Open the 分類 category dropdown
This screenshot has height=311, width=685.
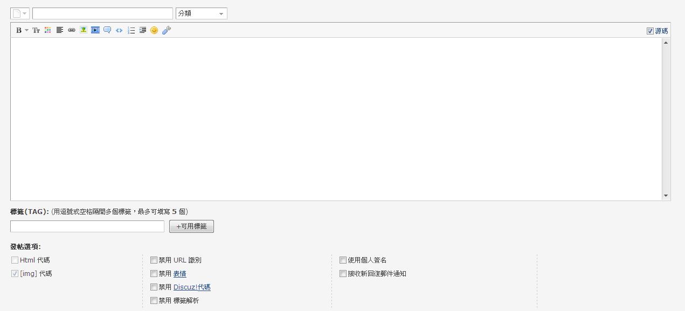tap(202, 13)
